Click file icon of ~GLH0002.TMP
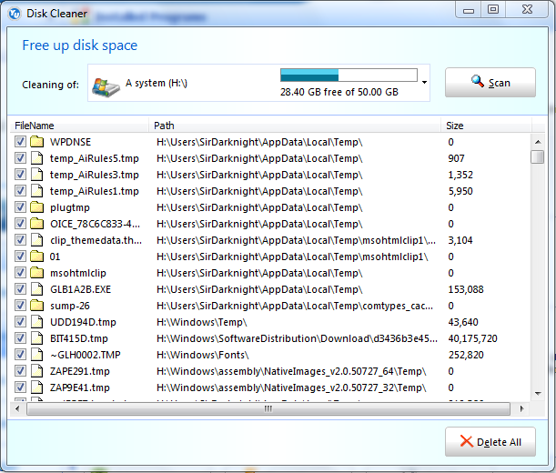This screenshot has width=556, height=473. [x=37, y=355]
